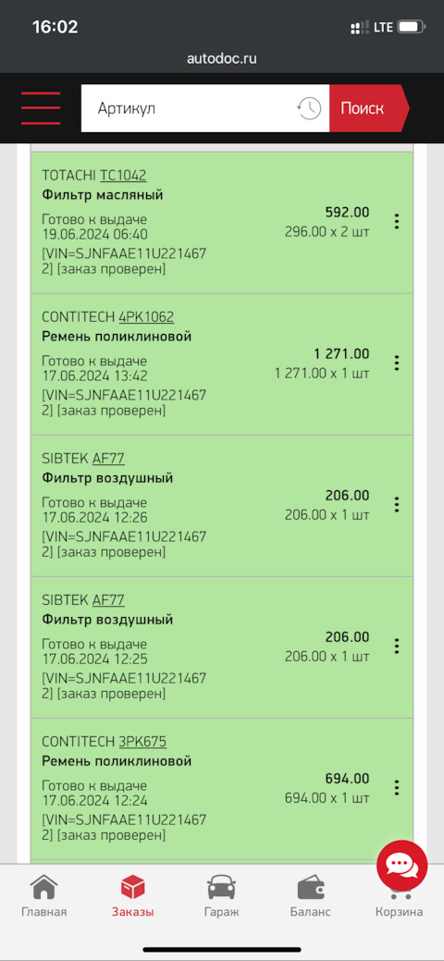Open options menu for CONTITECH 3PK675 order
The height and width of the screenshot is (961, 444).
(x=397, y=787)
